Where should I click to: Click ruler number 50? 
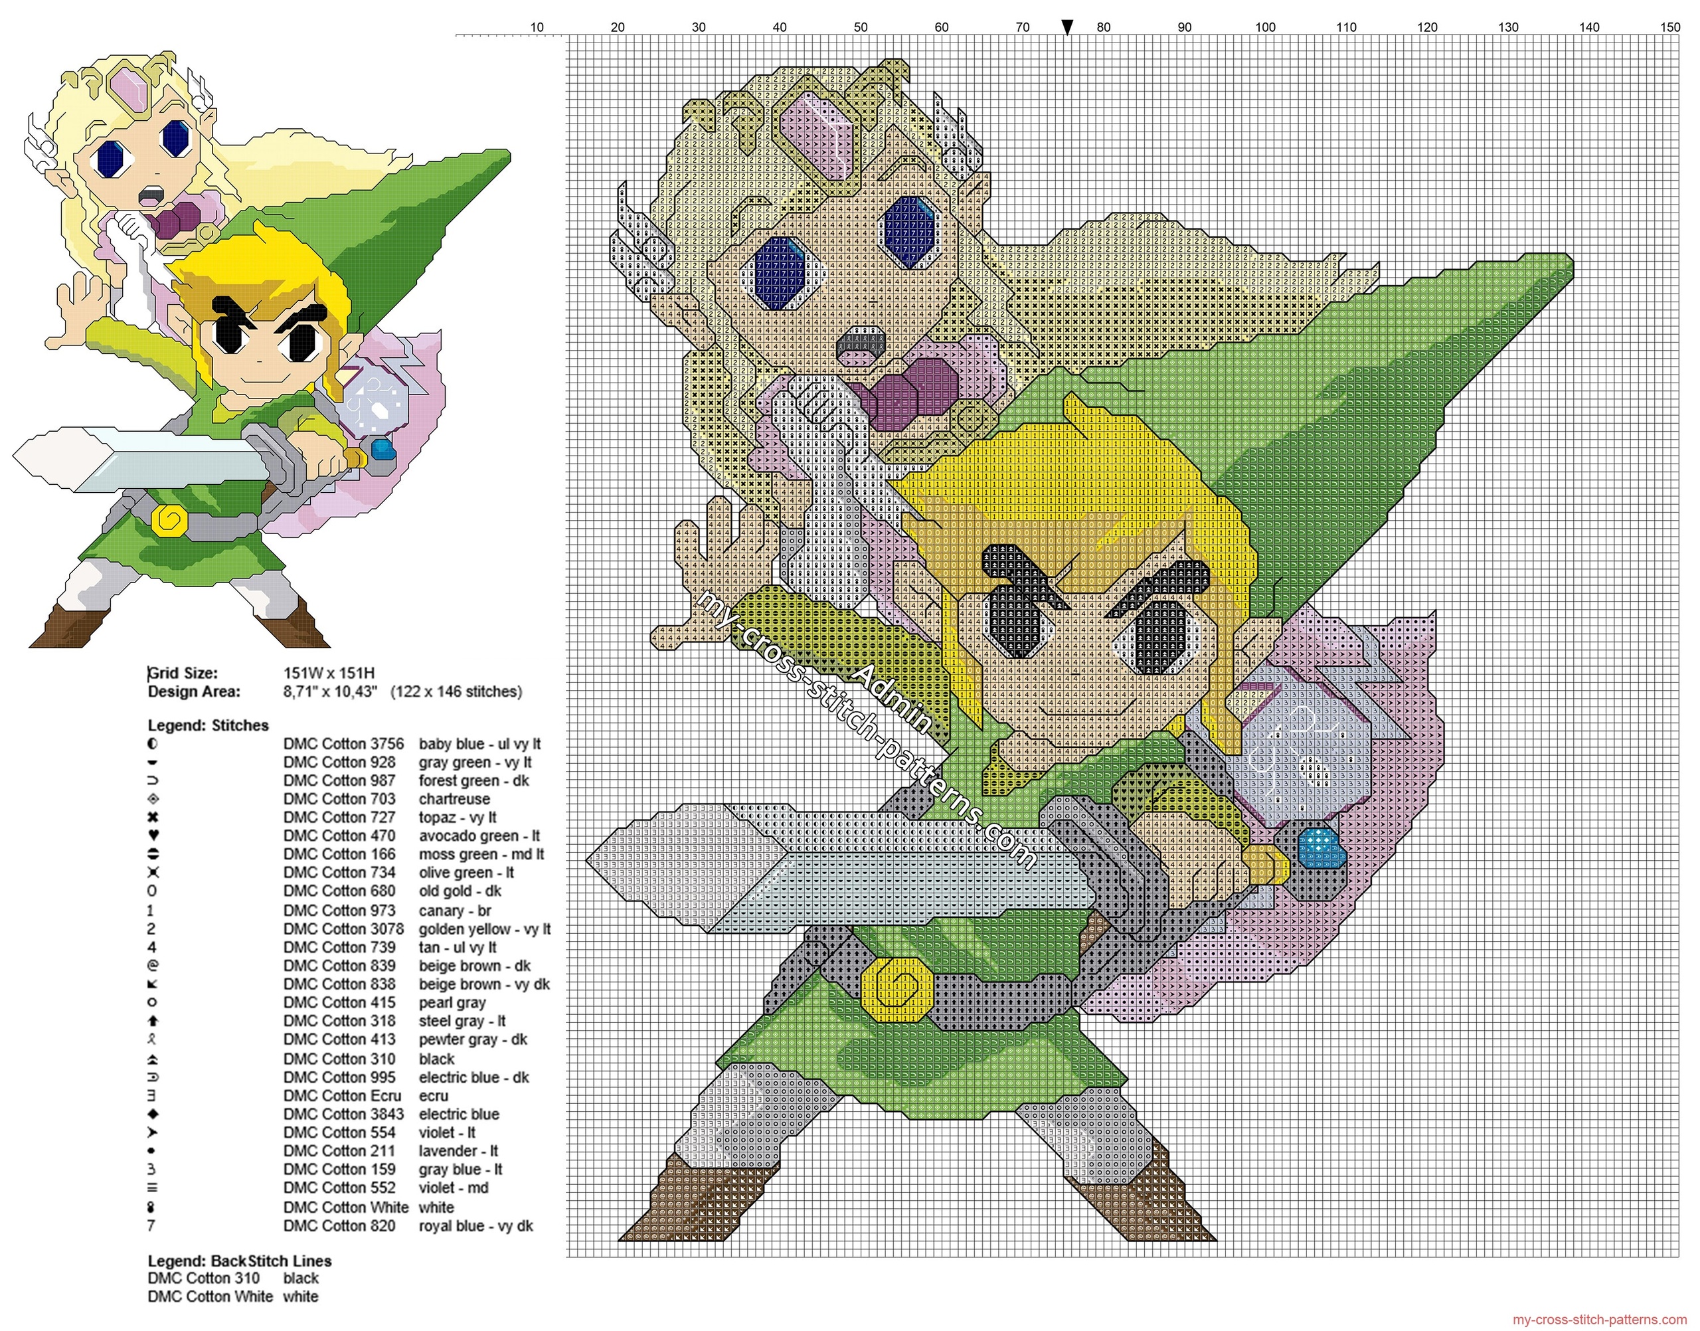pyautogui.click(x=860, y=27)
